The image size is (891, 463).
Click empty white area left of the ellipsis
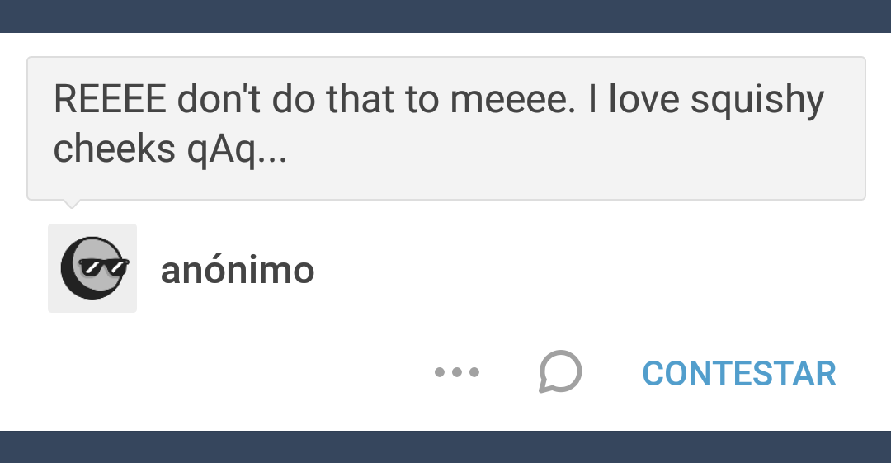[x=247, y=372]
